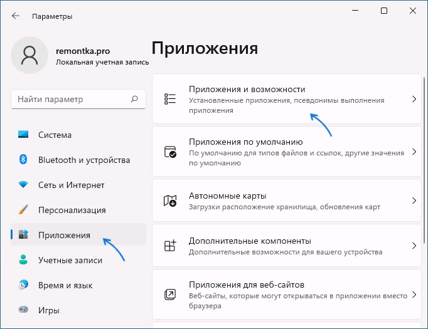This screenshot has width=428, height=329.
Task: Open Приложения и возможности card title
Action: pos(247,89)
